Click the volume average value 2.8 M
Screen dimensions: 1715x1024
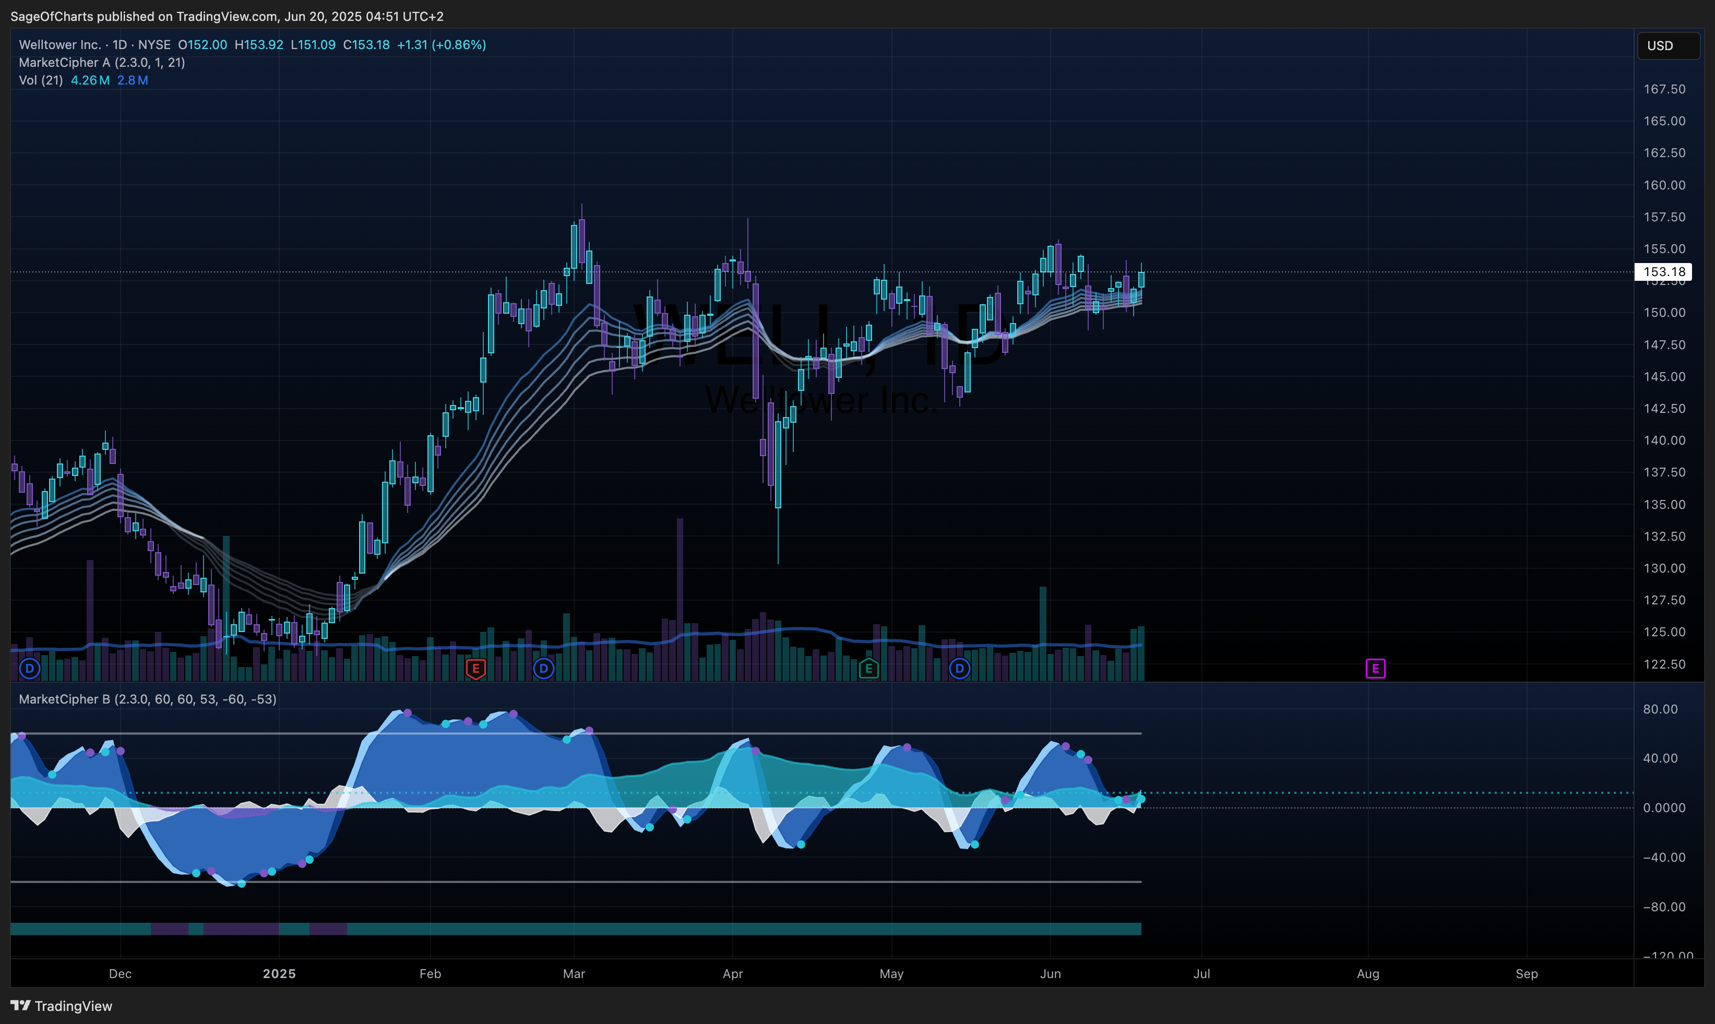133,80
